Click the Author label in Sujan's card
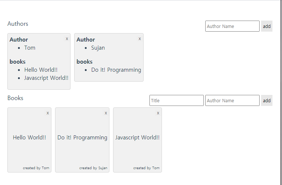 tap(86, 39)
